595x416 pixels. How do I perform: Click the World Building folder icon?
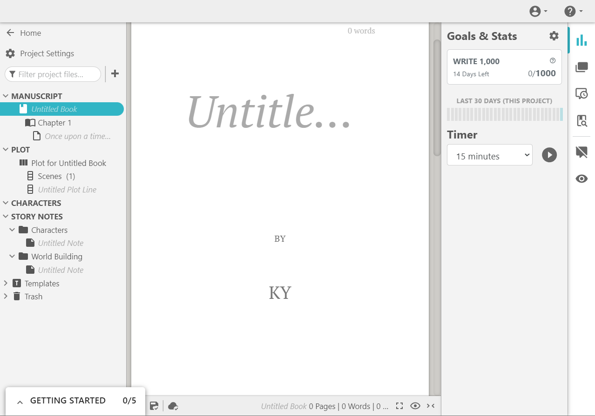pos(23,256)
